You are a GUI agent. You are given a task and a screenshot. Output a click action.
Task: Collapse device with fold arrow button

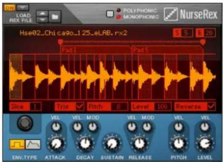point(23,7)
